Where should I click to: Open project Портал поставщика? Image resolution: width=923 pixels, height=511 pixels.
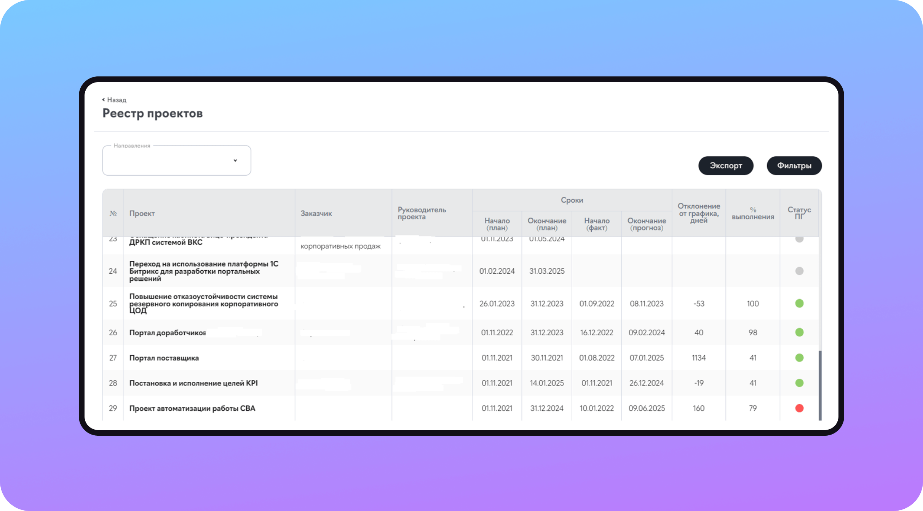pyautogui.click(x=164, y=358)
